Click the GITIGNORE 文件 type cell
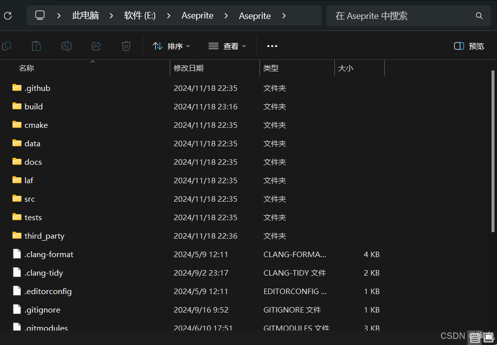Screen dimensions: 497x345 click(x=292, y=310)
